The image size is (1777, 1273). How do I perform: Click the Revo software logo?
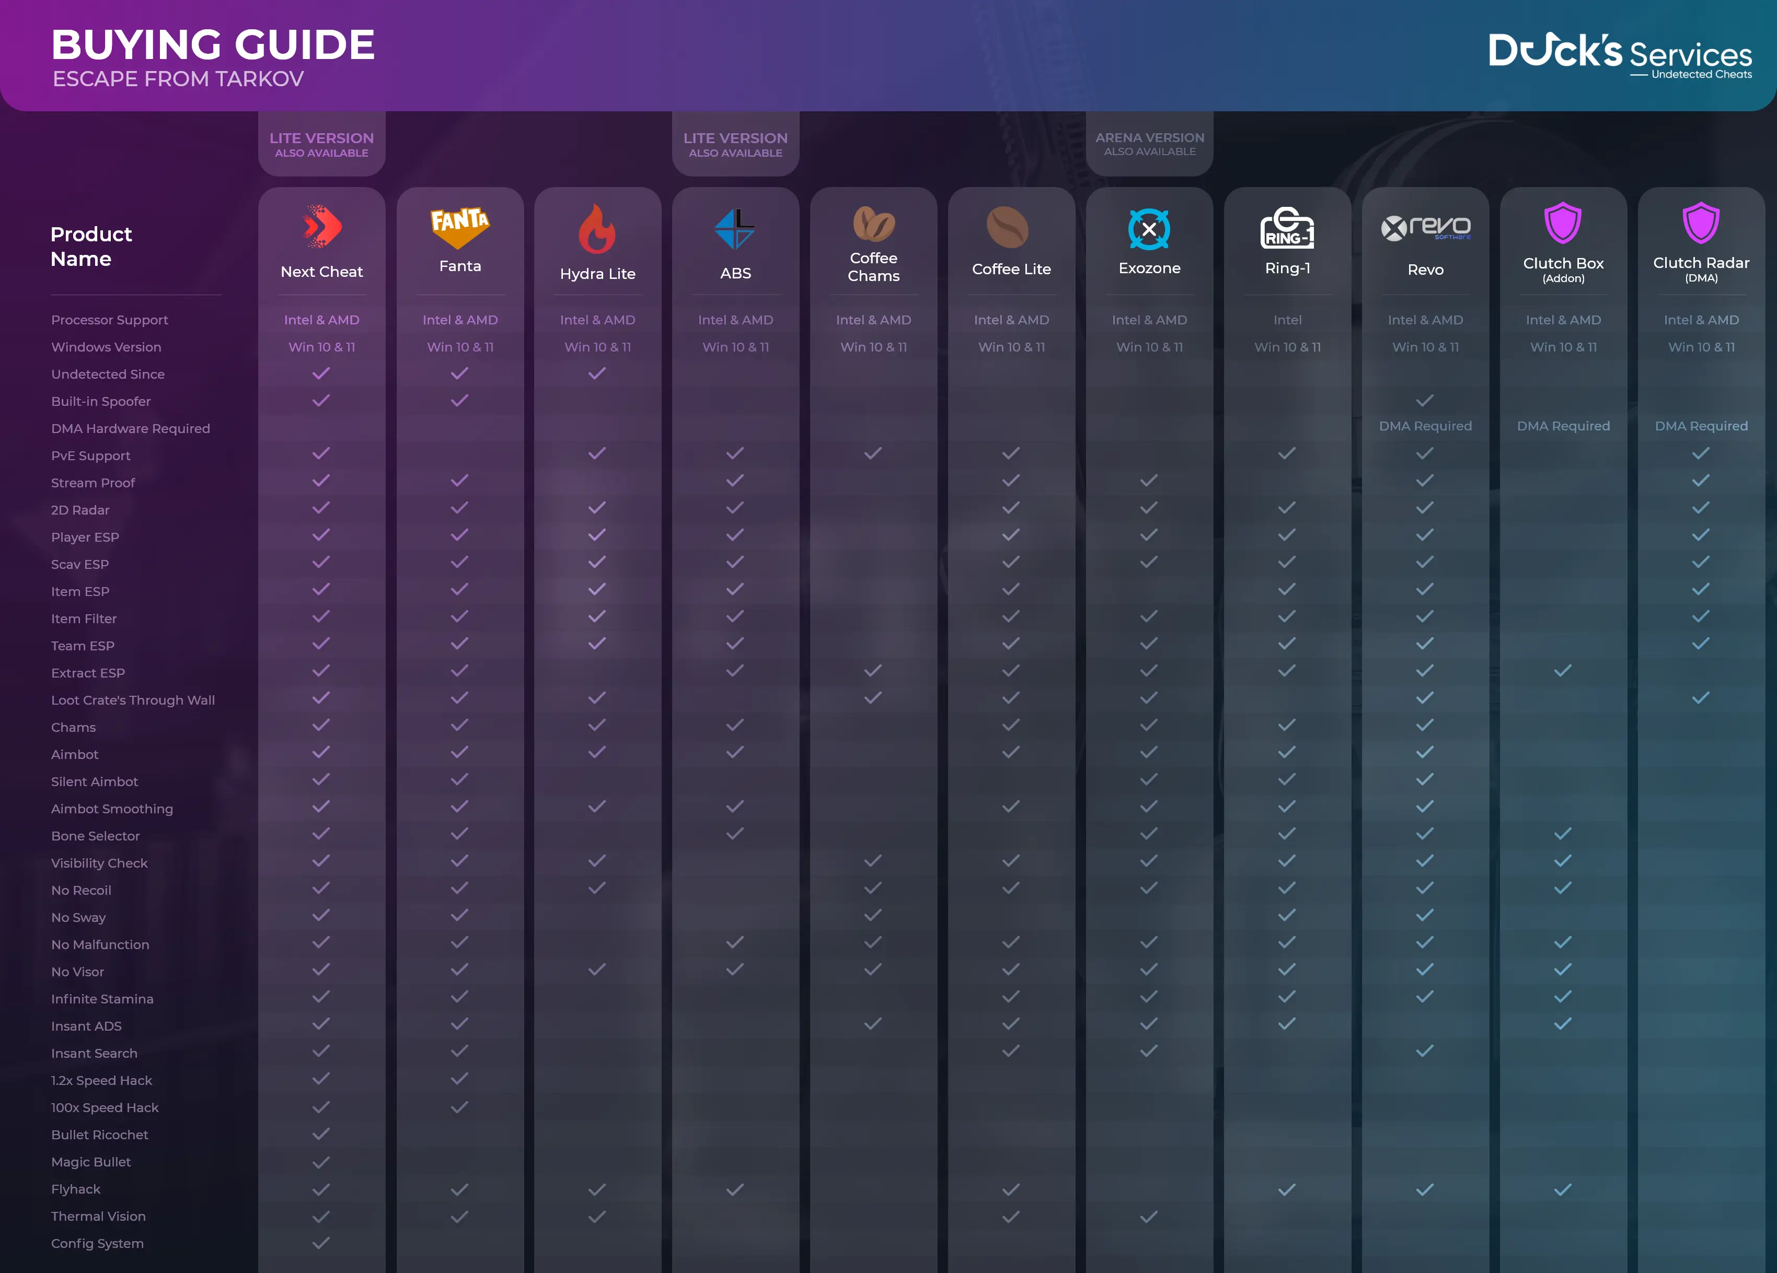(1425, 228)
